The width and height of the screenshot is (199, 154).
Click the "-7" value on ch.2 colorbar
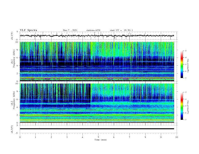(185, 120)
